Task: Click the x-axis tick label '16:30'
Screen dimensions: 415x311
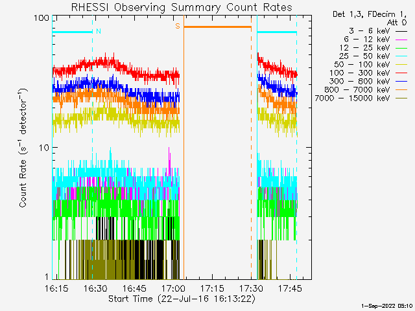Action: 95,288
